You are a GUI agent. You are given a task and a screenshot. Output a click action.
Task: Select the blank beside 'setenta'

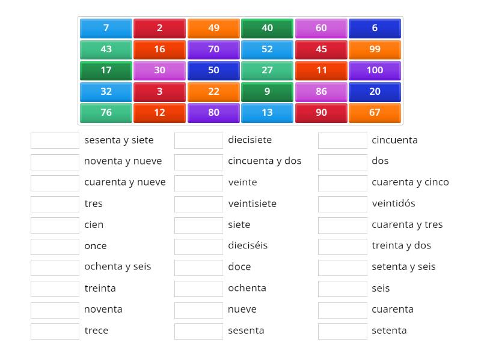(x=342, y=331)
